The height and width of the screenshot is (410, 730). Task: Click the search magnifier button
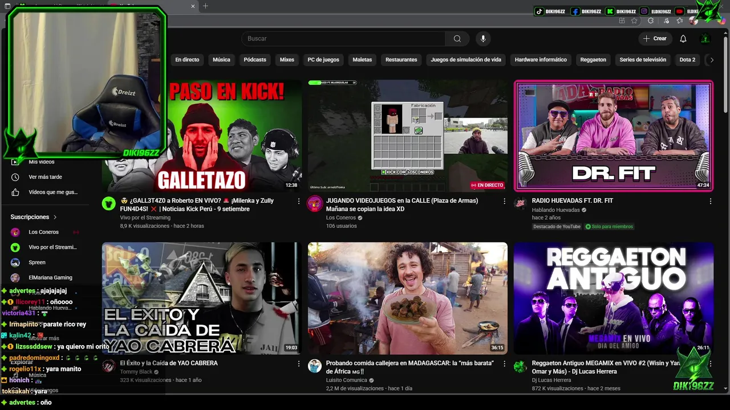tap(457, 39)
